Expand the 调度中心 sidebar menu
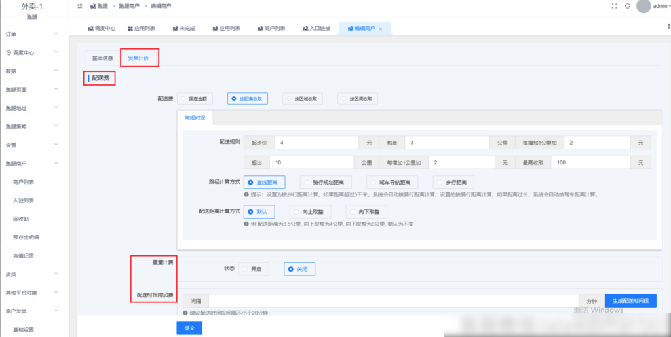671x337 pixels. [x=34, y=52]
